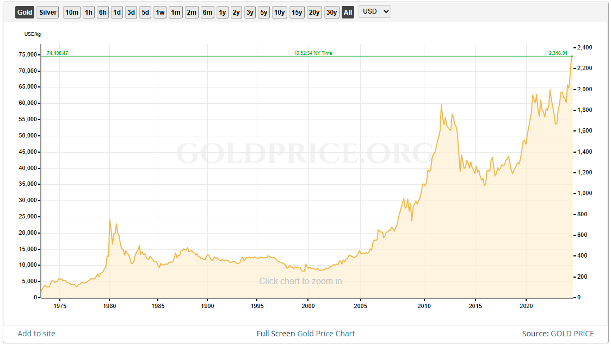Select the 5y timeframe button
The height and width of the screenshot is (345, 611).
point(263,11)
